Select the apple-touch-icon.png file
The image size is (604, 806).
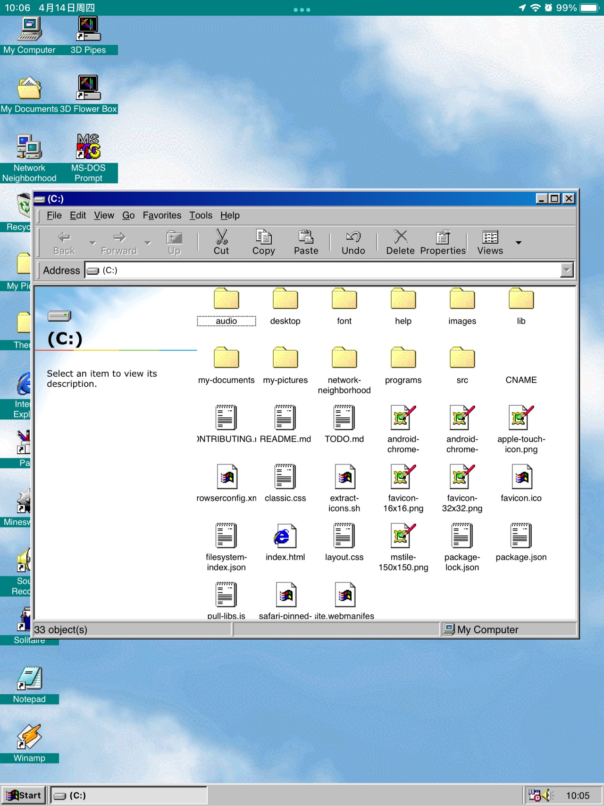coord(521,430)
